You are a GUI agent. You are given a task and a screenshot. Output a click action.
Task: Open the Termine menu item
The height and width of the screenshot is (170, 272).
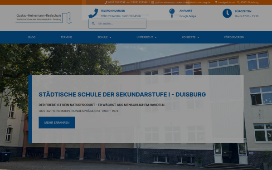coord(67,37)
